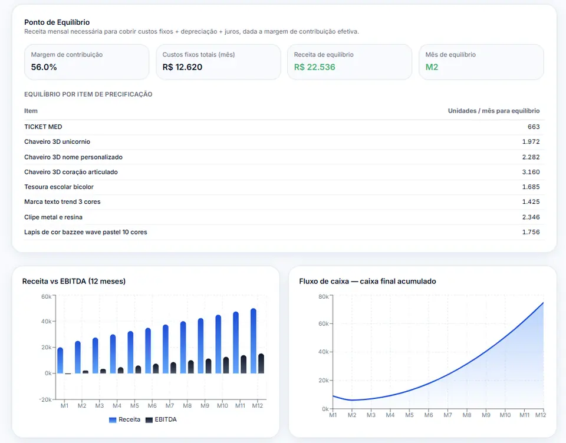Select the 1.756 units value
Viewport: 566px width, 443px height.
tap(531, 232)
